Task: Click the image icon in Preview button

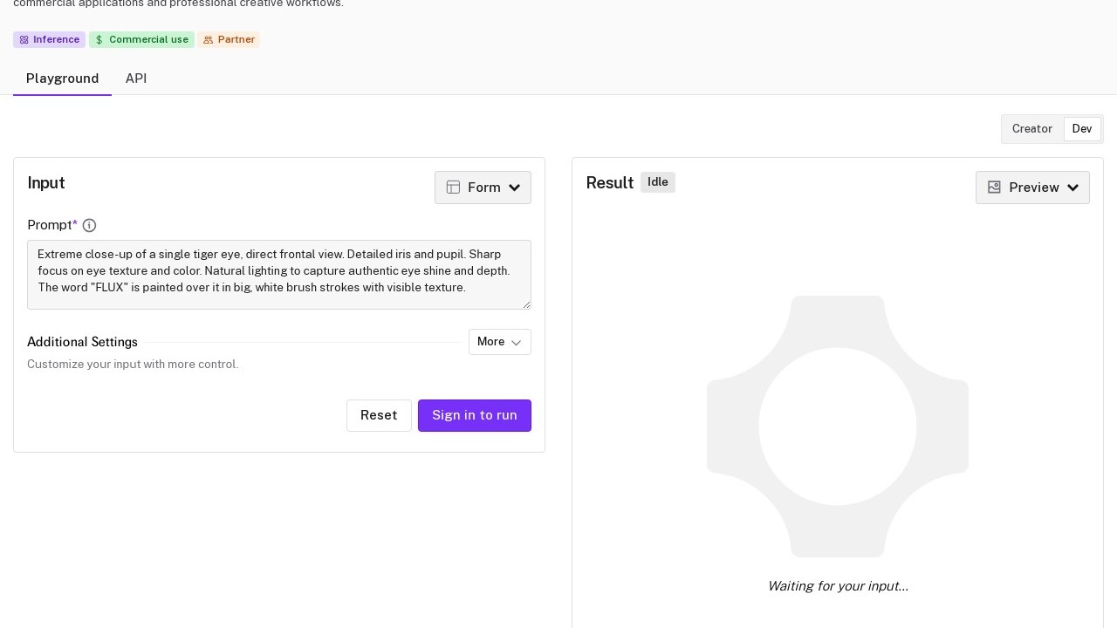Action: pos(994,188)
